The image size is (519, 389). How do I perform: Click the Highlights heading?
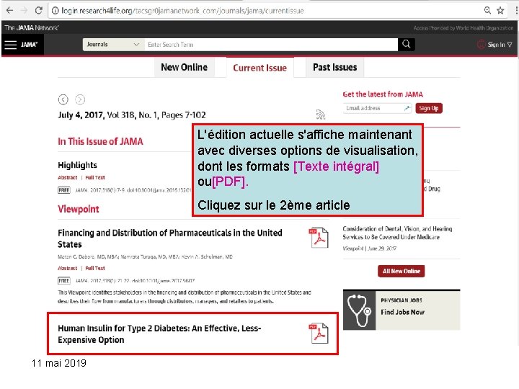[x=77, y=165]
